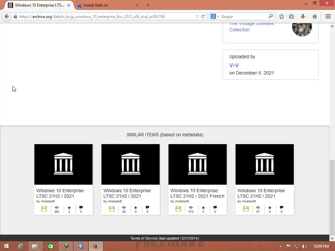Click scrollbar down arrow

(332, 238)
